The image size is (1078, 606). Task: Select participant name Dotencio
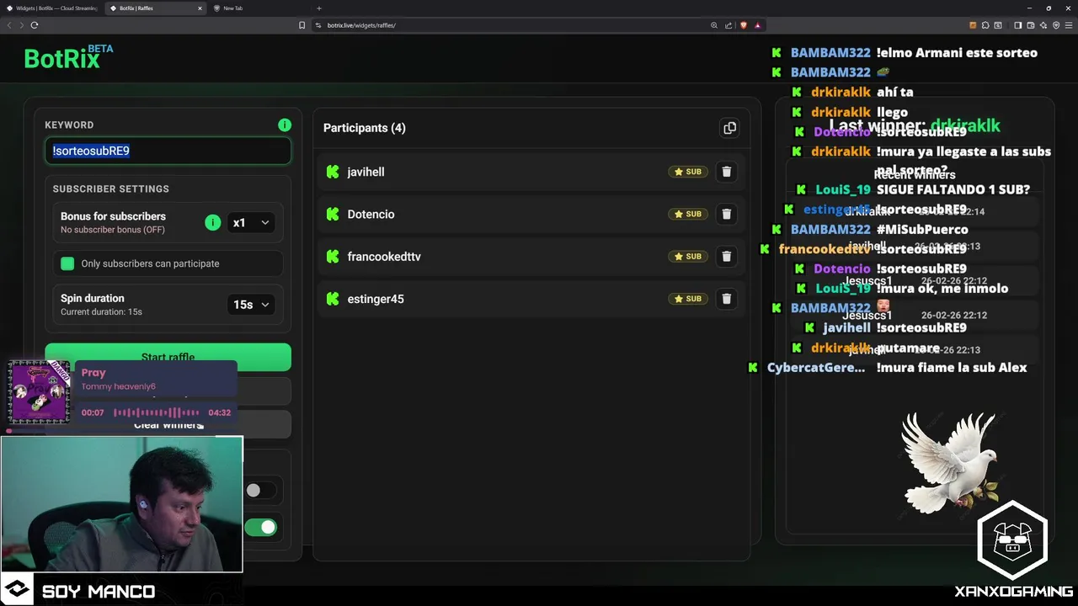click(371, 214)
